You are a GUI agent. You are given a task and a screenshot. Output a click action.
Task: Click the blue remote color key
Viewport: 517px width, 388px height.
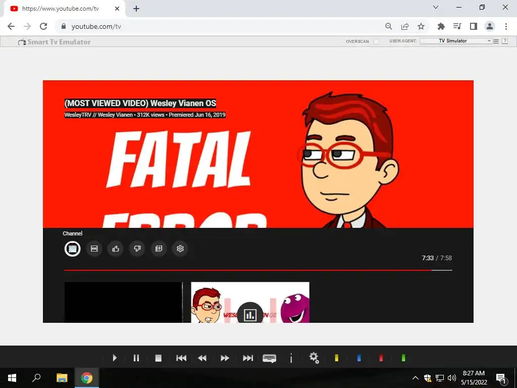click(x=359, y=358)
